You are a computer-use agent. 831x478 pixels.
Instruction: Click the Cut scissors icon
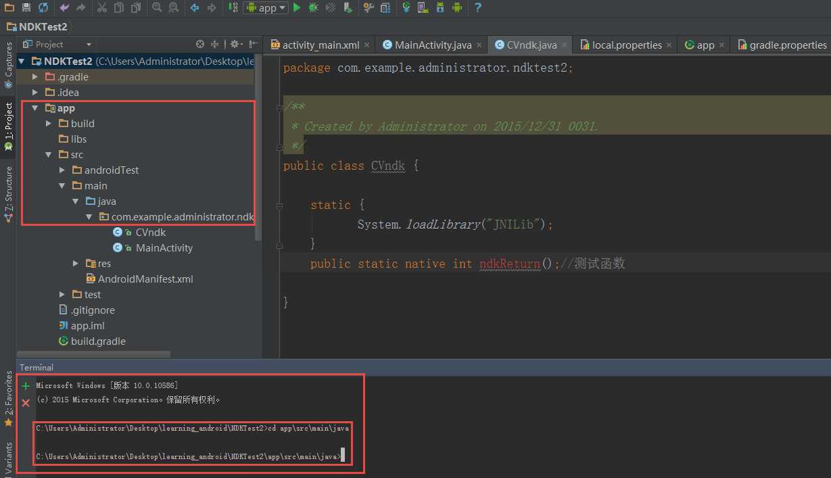(102, 7)
